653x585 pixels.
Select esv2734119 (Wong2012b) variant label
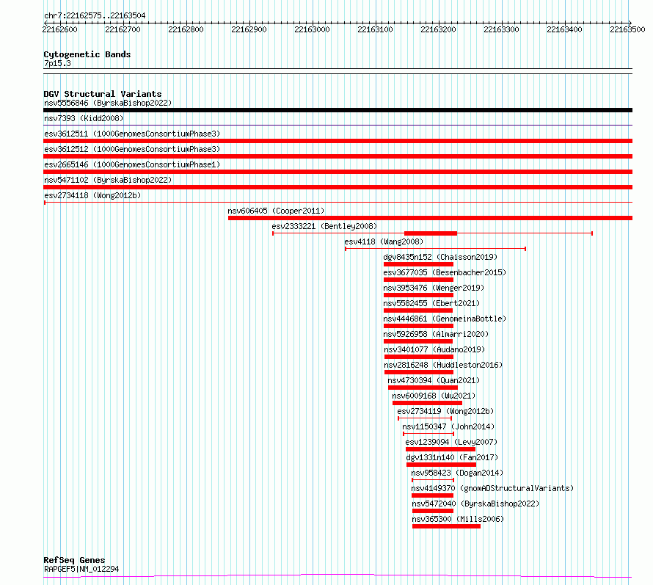pyautogui.click(x=445, y=411)
